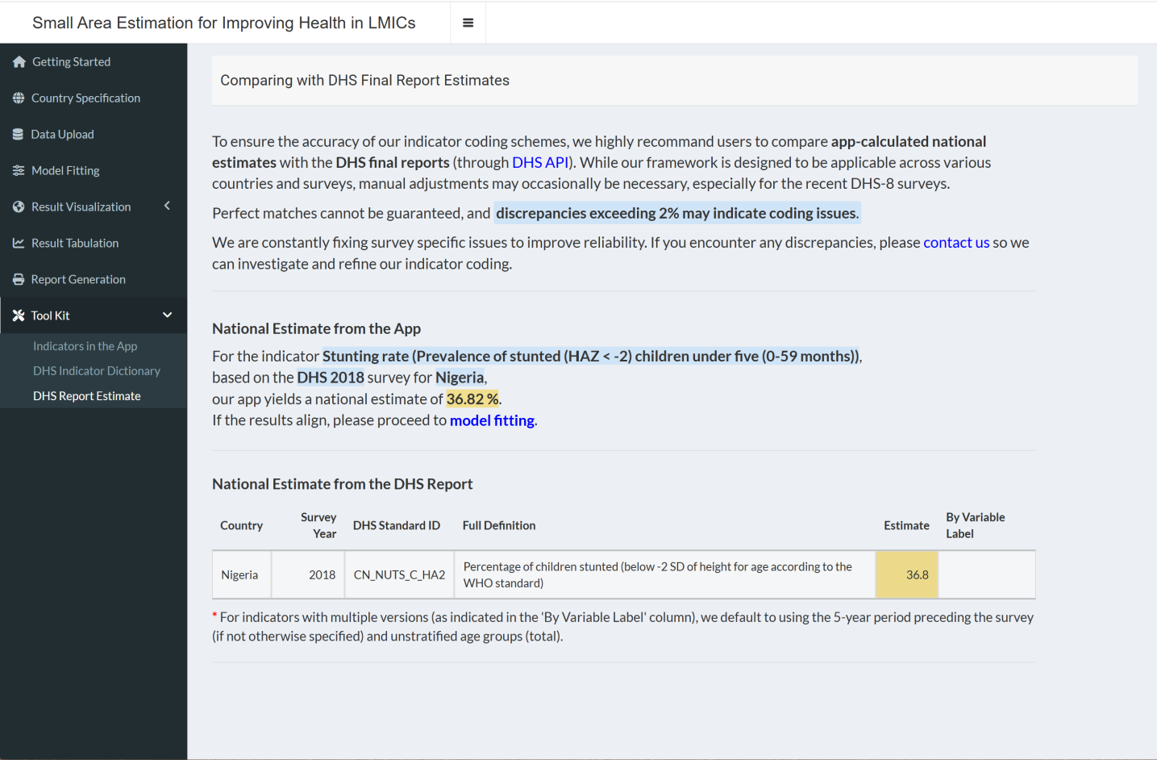The image size is (1157, 760).
Task: Click the line chart icon for Result Tabulation
Action: click(x=19, y=244)
